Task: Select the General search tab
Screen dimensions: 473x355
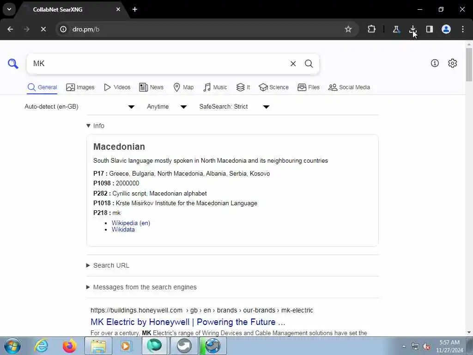Action: click(42, 87)
